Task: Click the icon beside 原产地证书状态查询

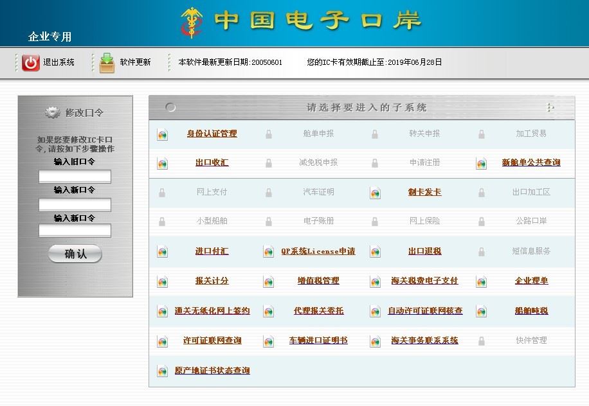Action: [x=162, y=371]
